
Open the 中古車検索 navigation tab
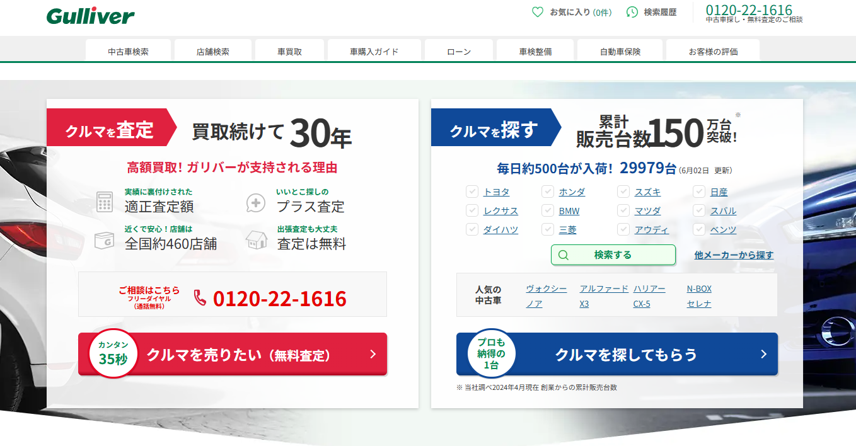click(128, 52)
